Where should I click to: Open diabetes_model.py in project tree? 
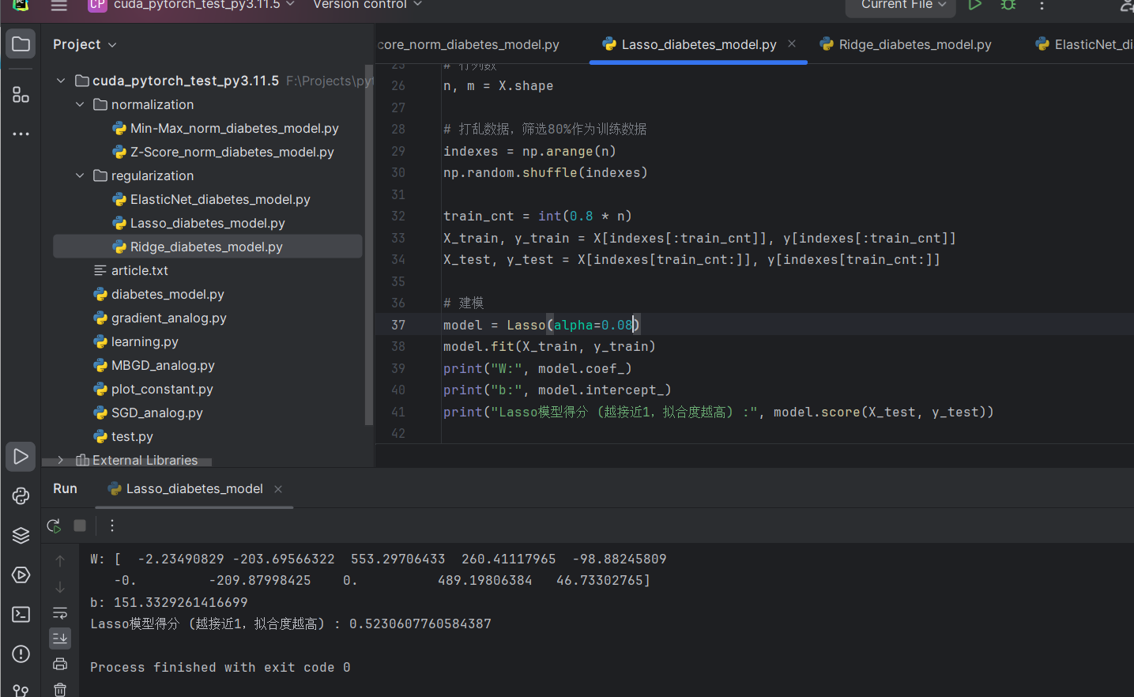pos(159,294)
